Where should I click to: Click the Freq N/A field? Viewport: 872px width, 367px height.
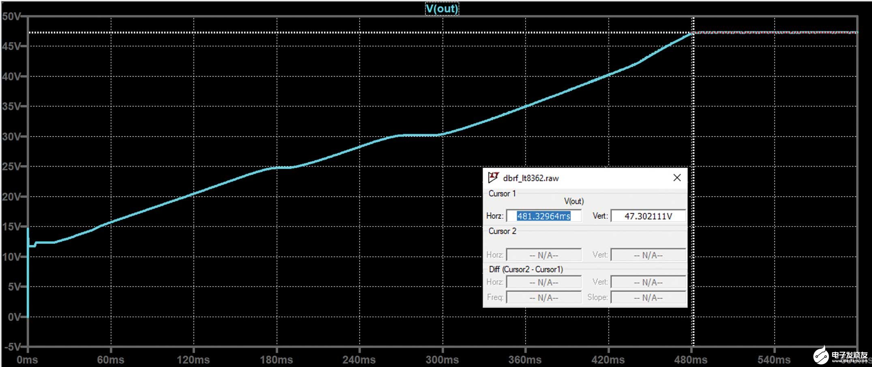point(544,298)
